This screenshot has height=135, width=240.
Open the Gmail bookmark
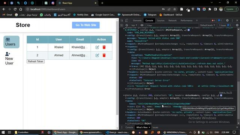coord(7,15)
